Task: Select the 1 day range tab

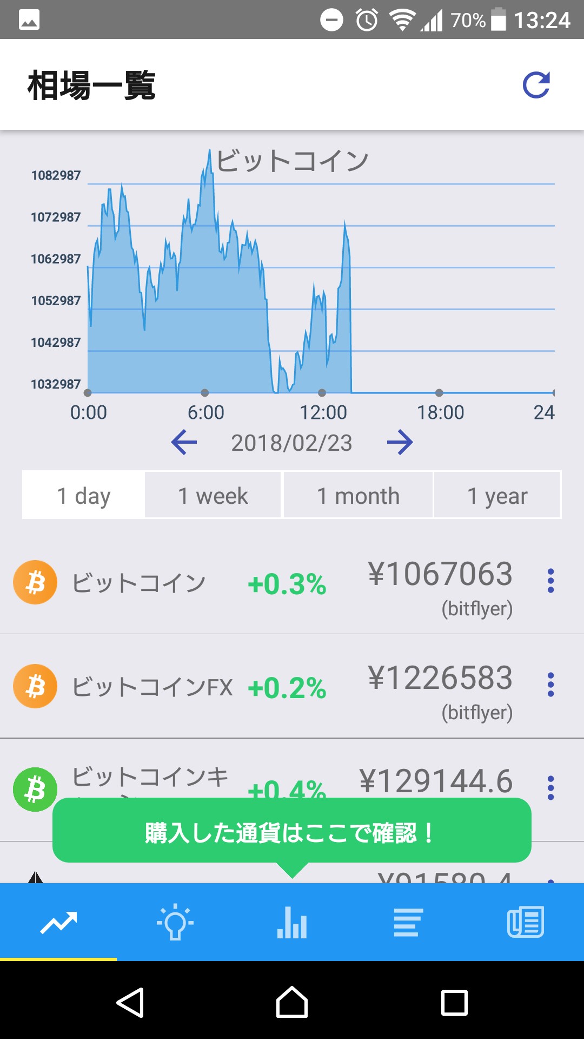Action: [x=84, y=495]
